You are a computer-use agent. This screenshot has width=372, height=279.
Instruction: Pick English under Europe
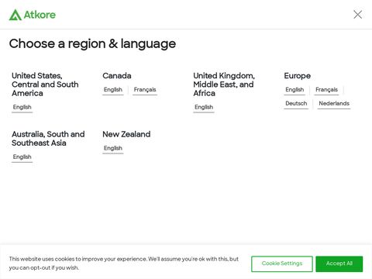[x=294, y=90]
